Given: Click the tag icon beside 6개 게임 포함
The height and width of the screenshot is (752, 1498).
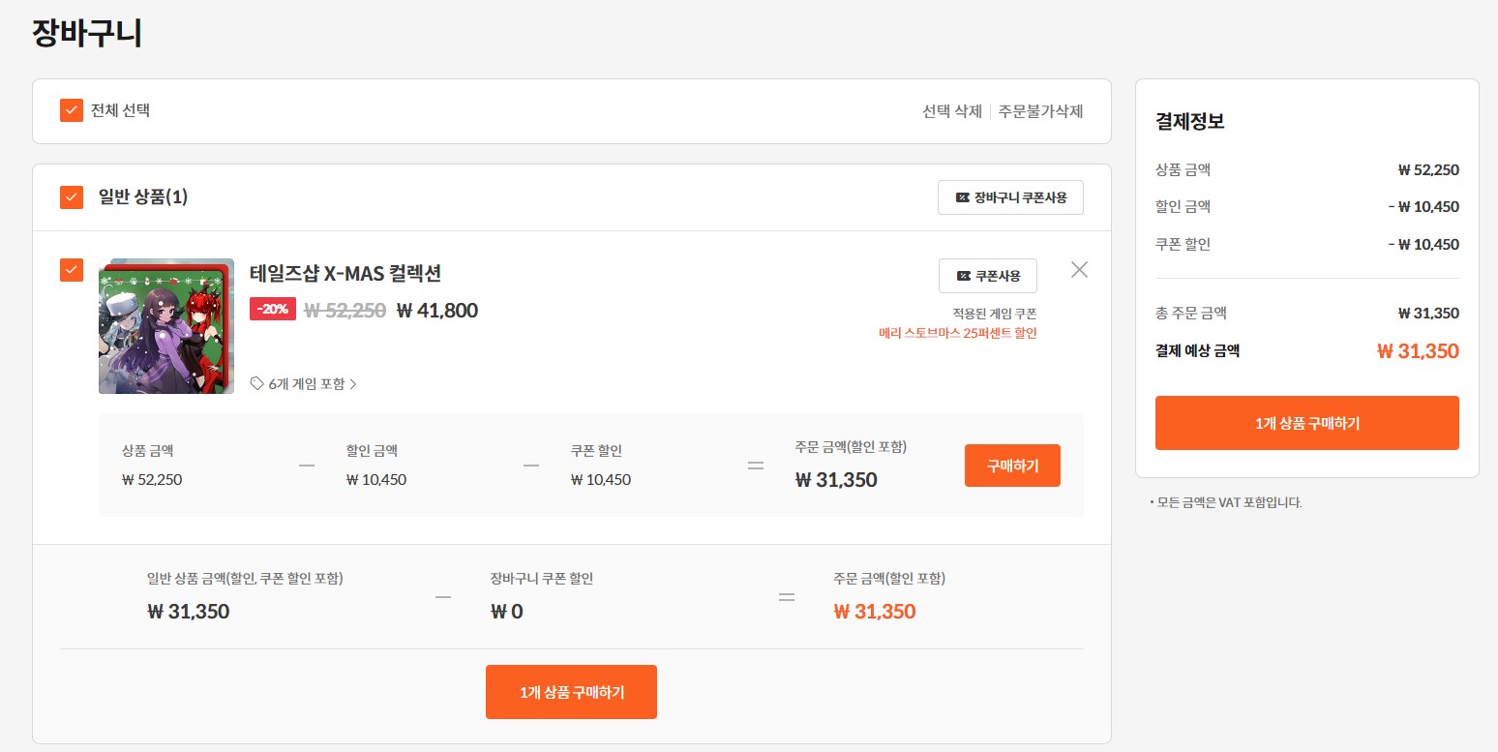Looking at the screenshot, I should 256,383.
